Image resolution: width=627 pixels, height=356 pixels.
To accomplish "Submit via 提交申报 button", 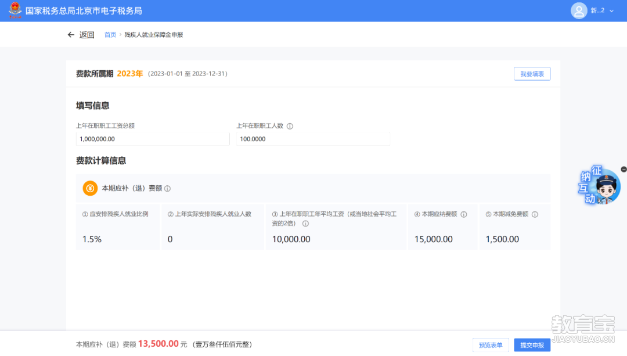I will 532,345.
